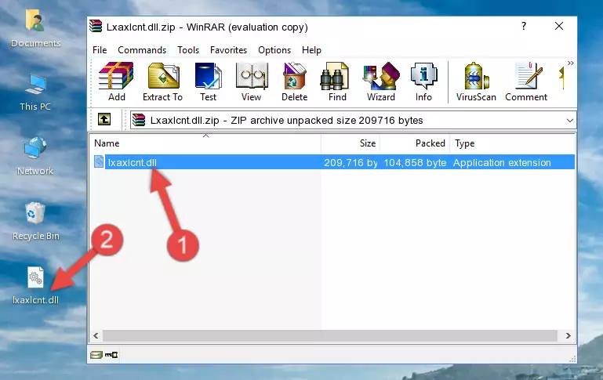Click the Delete toolbar icon
Image resolution: width=603 pixels, height=380 pixels.
point(295,81)
